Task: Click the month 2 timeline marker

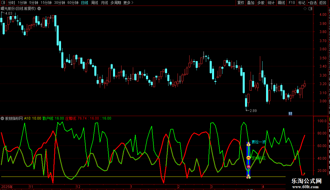Action: (178, 186)
